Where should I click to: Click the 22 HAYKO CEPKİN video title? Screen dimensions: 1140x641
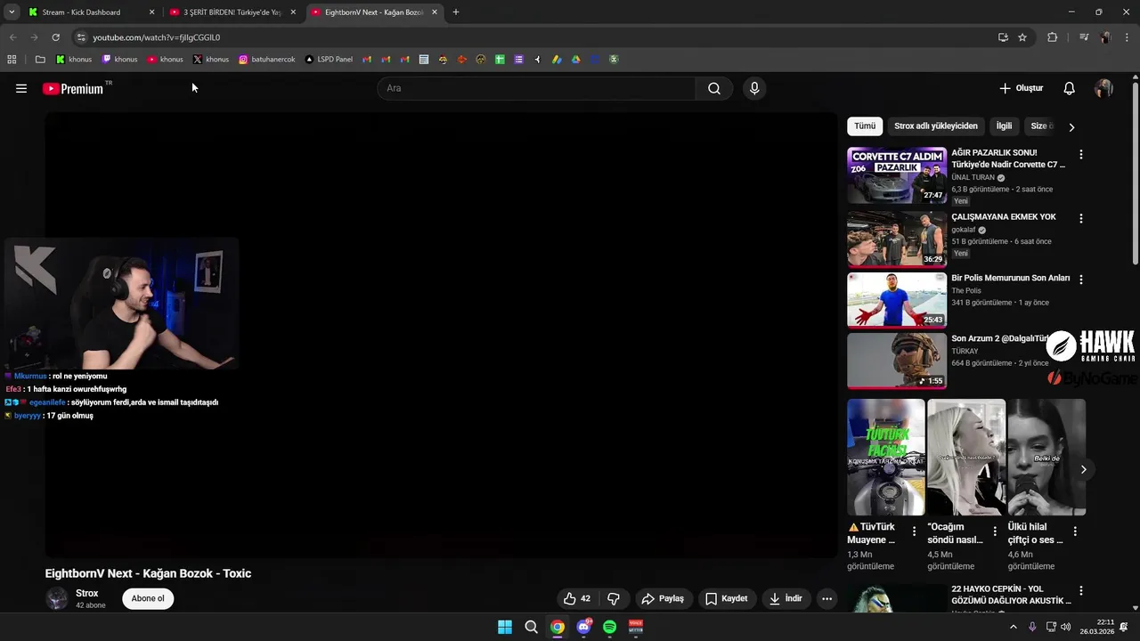[x=1011, y=595]
